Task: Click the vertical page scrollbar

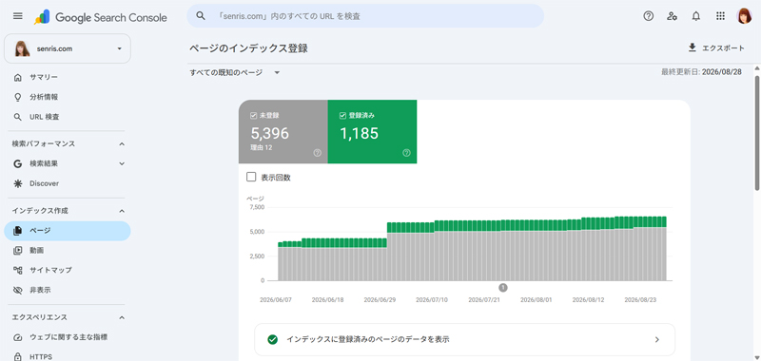Action: click(x=756, y=131)
